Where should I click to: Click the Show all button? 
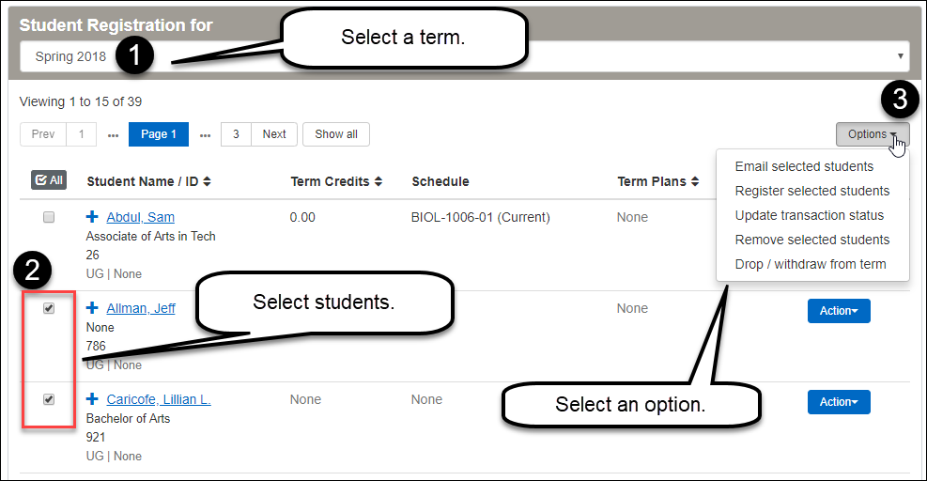(x=336, y=134)
